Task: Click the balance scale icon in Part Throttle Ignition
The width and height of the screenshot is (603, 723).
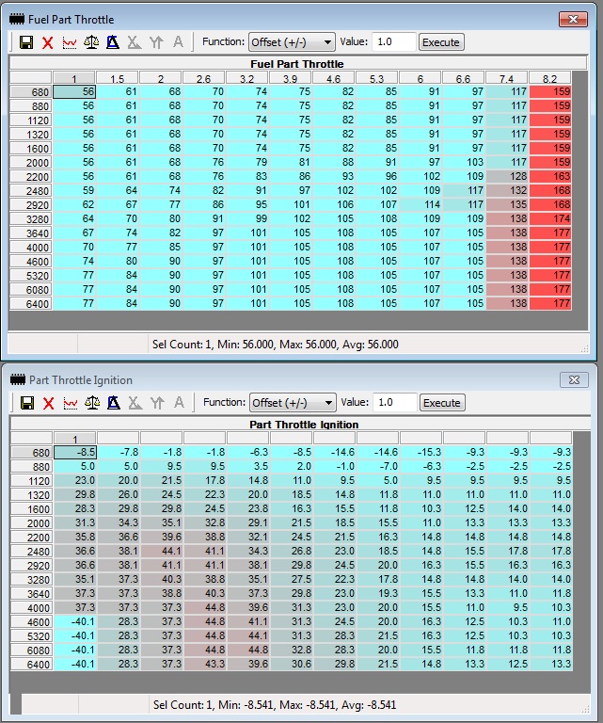Action: [x=91, y=403]
